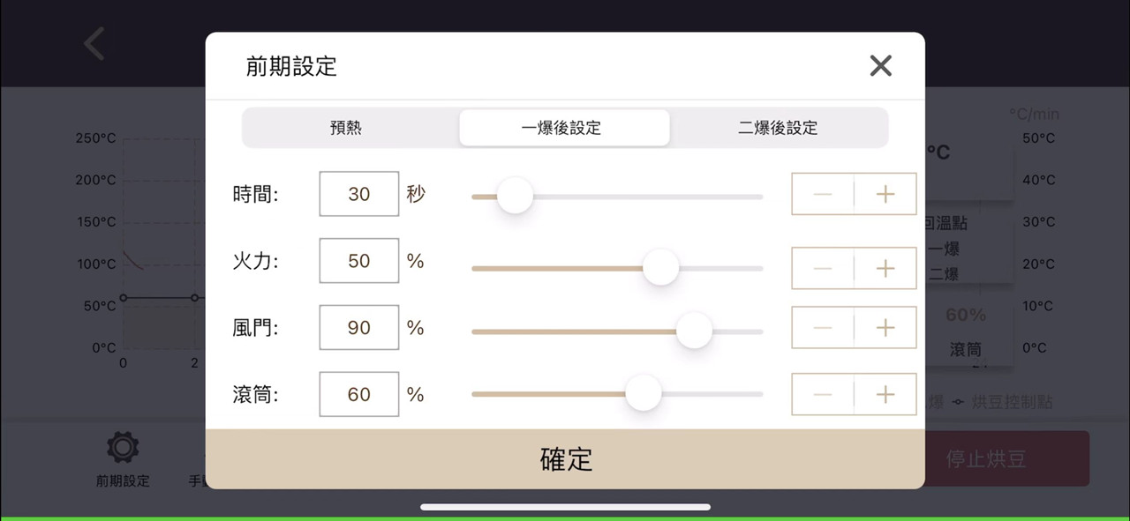Close the 前期設定 dialog with X
Viewport: 1130px width, 521px height.
(880, 66)
